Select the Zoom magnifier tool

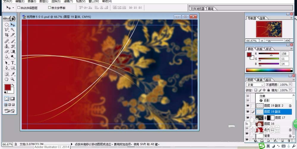pos(13,79)
